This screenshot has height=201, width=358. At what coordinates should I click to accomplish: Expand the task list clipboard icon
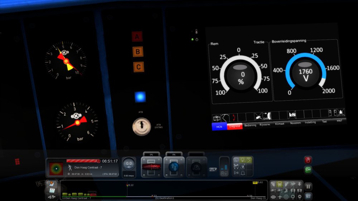pos(51,190)
